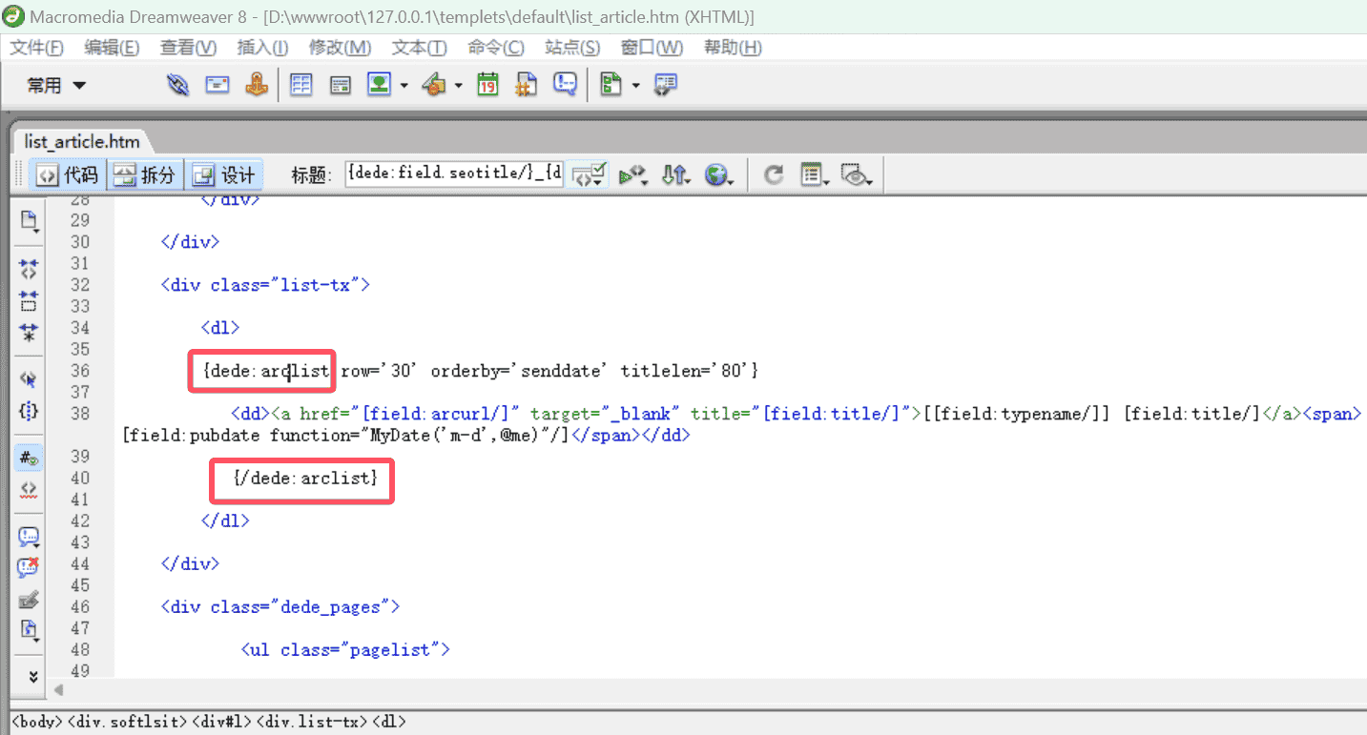Switch to 拆分 split view
Screen dimensions: 1367x735
[145, 175]
